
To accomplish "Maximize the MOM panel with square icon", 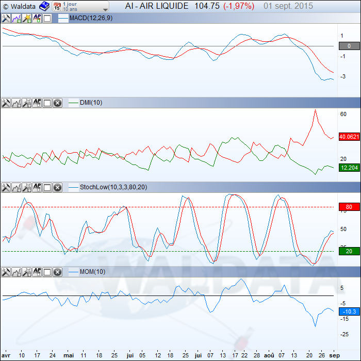I will point(47,272).
